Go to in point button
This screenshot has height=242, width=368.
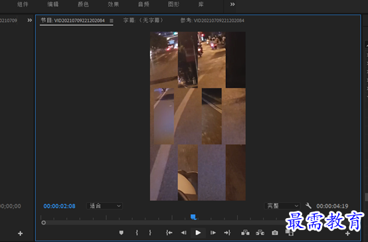click(169, 233)
